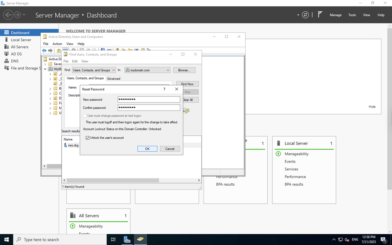Open All Servers in the sidebar
392x245 pixels.
[20, 47]
